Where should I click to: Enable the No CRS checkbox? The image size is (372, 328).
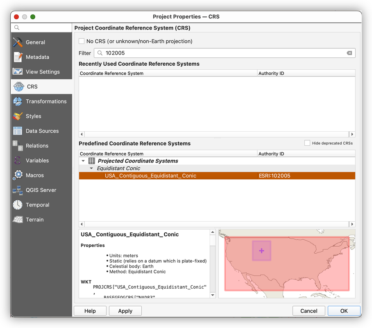(82, 41)
